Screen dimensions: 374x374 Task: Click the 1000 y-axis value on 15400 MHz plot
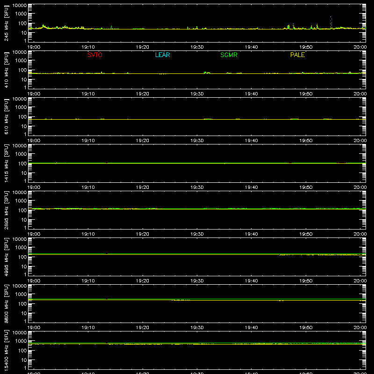(x=21, y=341)
